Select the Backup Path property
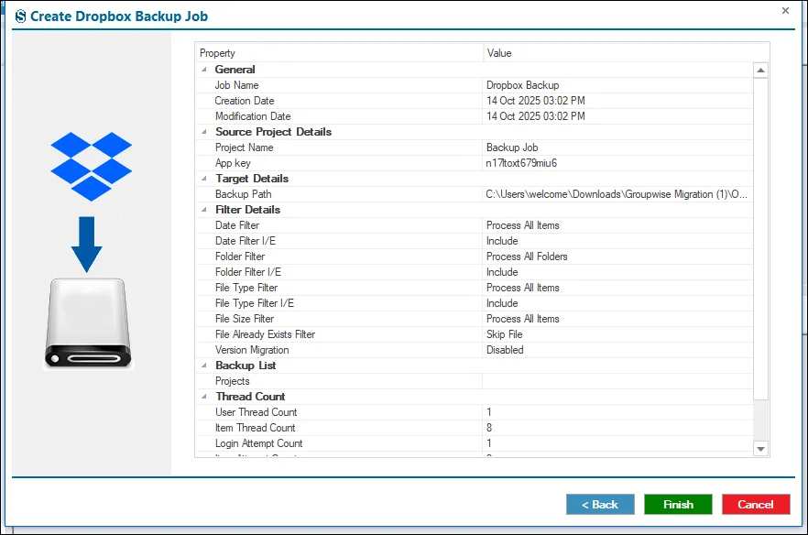 pos(243,194)
